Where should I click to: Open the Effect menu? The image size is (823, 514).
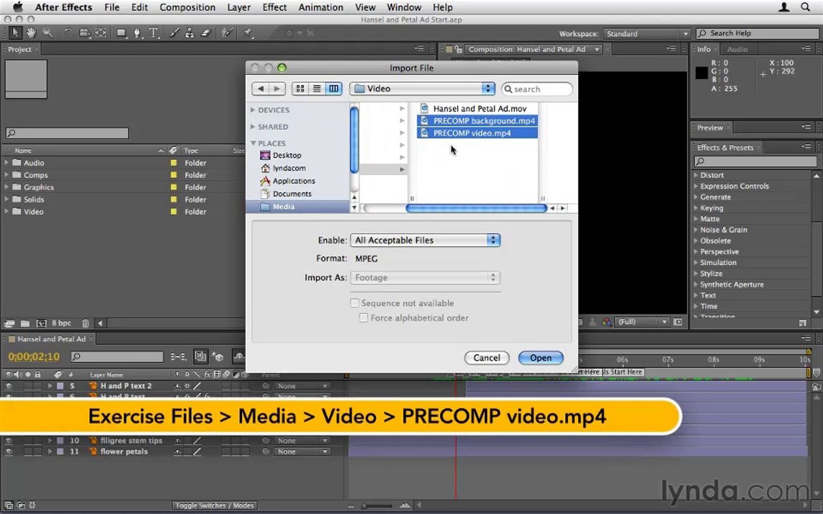274,7
